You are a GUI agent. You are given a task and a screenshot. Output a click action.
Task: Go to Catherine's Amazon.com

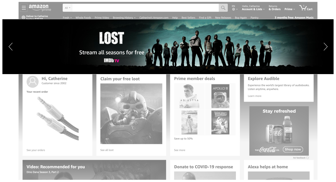point(154,18)
